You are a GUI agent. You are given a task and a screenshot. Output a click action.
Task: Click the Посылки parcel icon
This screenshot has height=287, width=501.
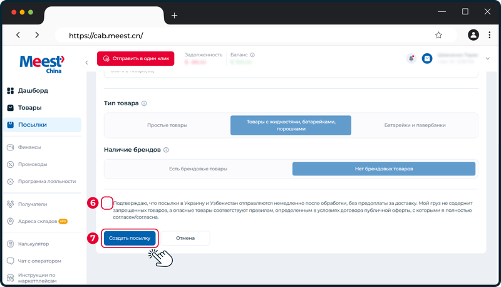coord(10,125)
